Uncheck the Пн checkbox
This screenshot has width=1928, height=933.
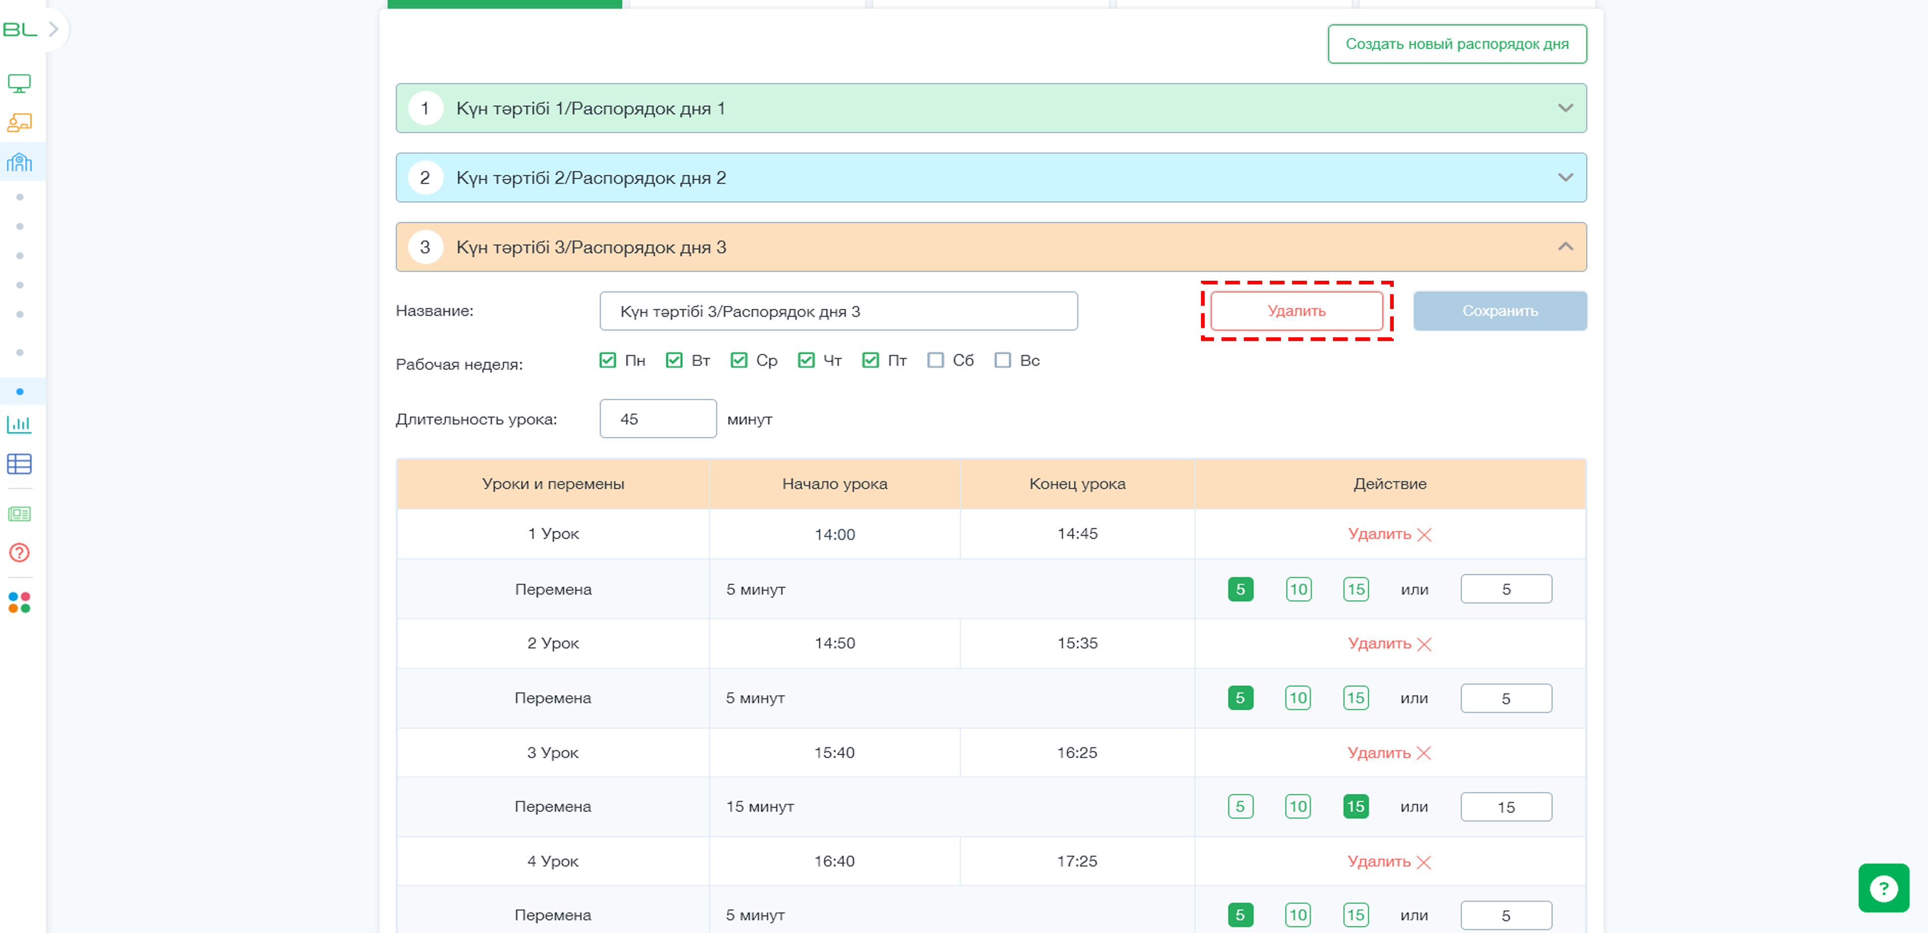click(x=608, y=360)
